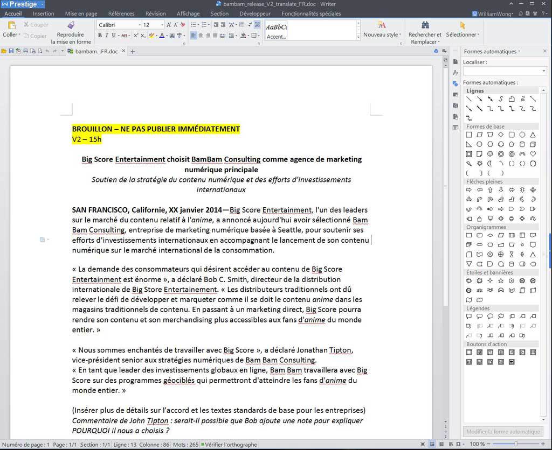Toggle bold formatting
This screenshot has width=552, height=450.
point(100,36)
